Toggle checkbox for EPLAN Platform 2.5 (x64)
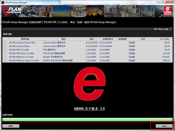This screenshot has width=175, height=131. click(5, 57)
